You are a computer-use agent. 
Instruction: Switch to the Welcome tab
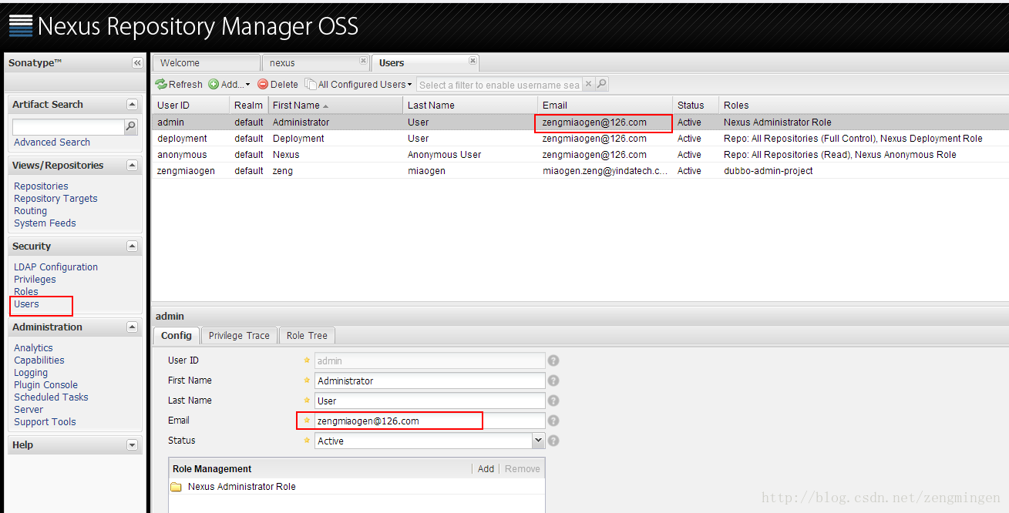(x=206, y=63)
